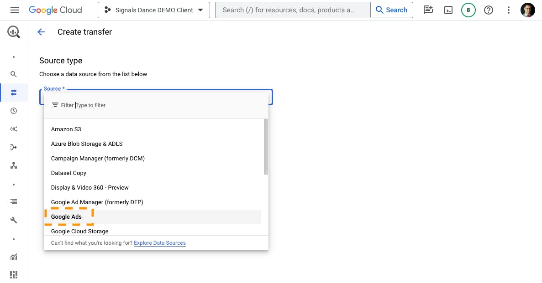Choose Google Ads as source

click(153, 217)
